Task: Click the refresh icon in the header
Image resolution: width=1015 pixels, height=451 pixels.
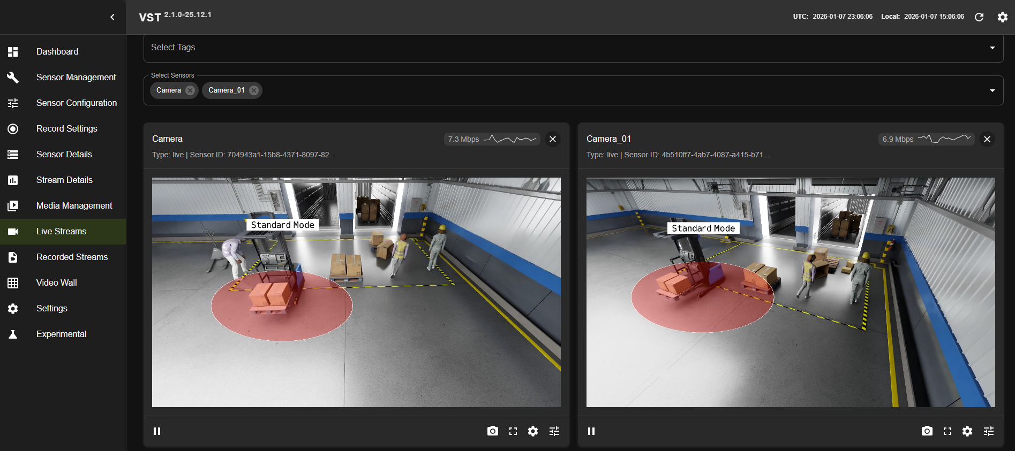Action: pos(979,17)
